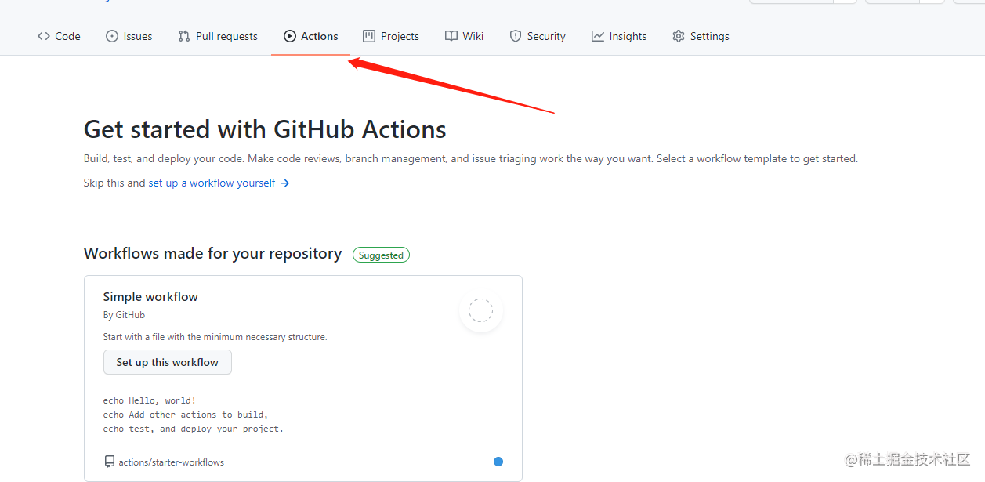Click the echo test, and deploy code line
The image size is (985, 482).
pyautogui.click(x=194, y=429)
